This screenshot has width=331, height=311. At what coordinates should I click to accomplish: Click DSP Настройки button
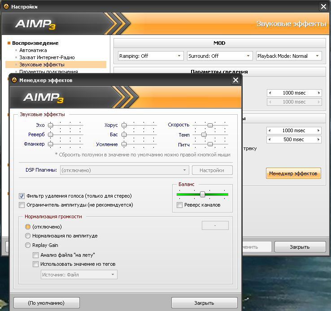212,170
